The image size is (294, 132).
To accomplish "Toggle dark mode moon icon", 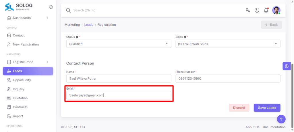I will (257, 10).
